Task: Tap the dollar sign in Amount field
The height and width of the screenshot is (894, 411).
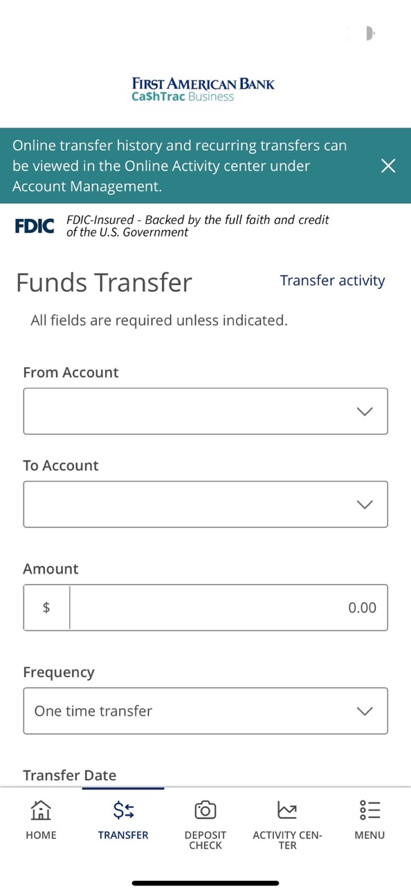Action: 46,608
